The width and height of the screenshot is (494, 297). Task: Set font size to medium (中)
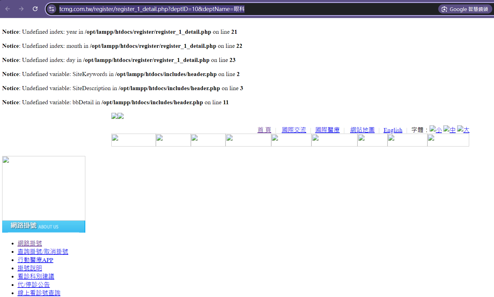[x=450, y=129]
